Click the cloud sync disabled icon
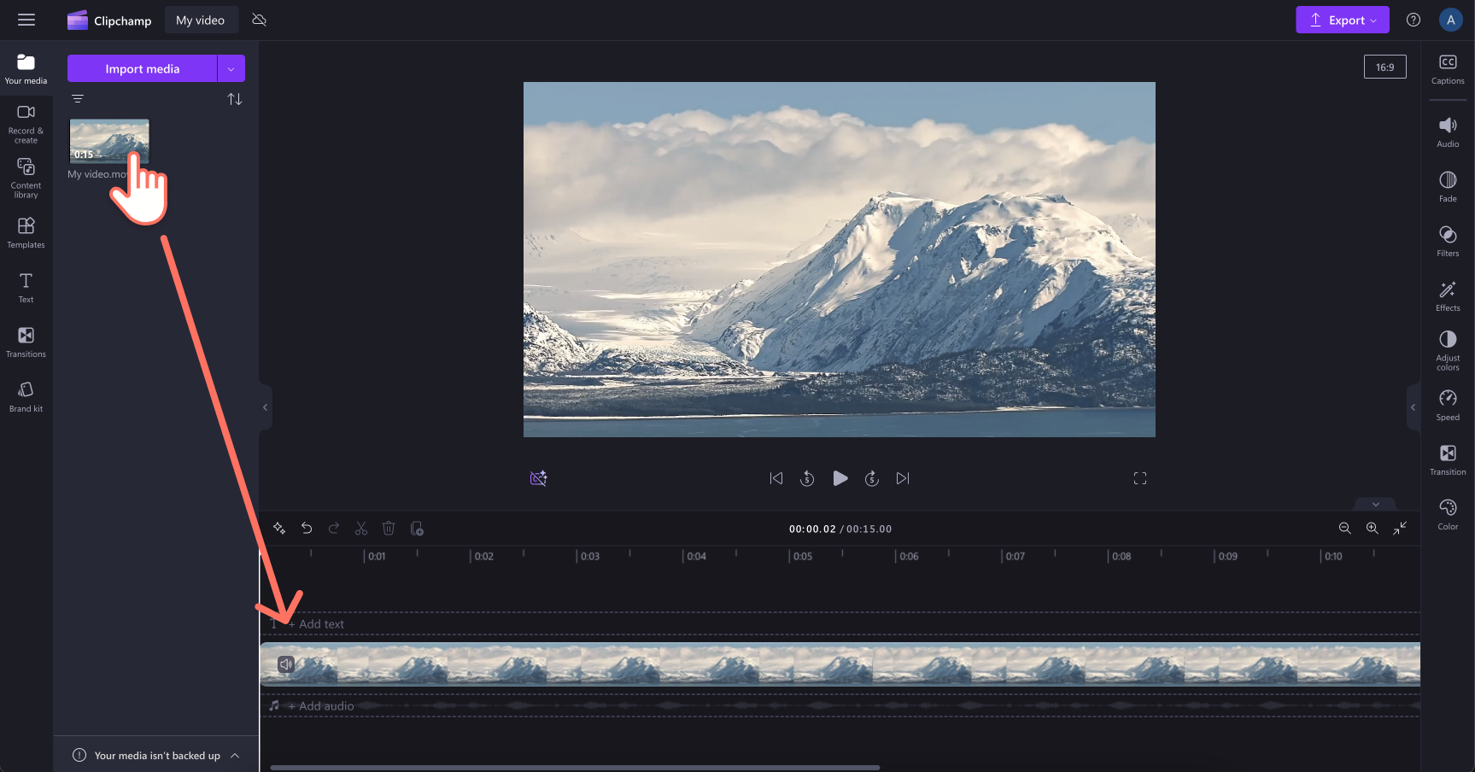1475x772 pixels. 260,20
